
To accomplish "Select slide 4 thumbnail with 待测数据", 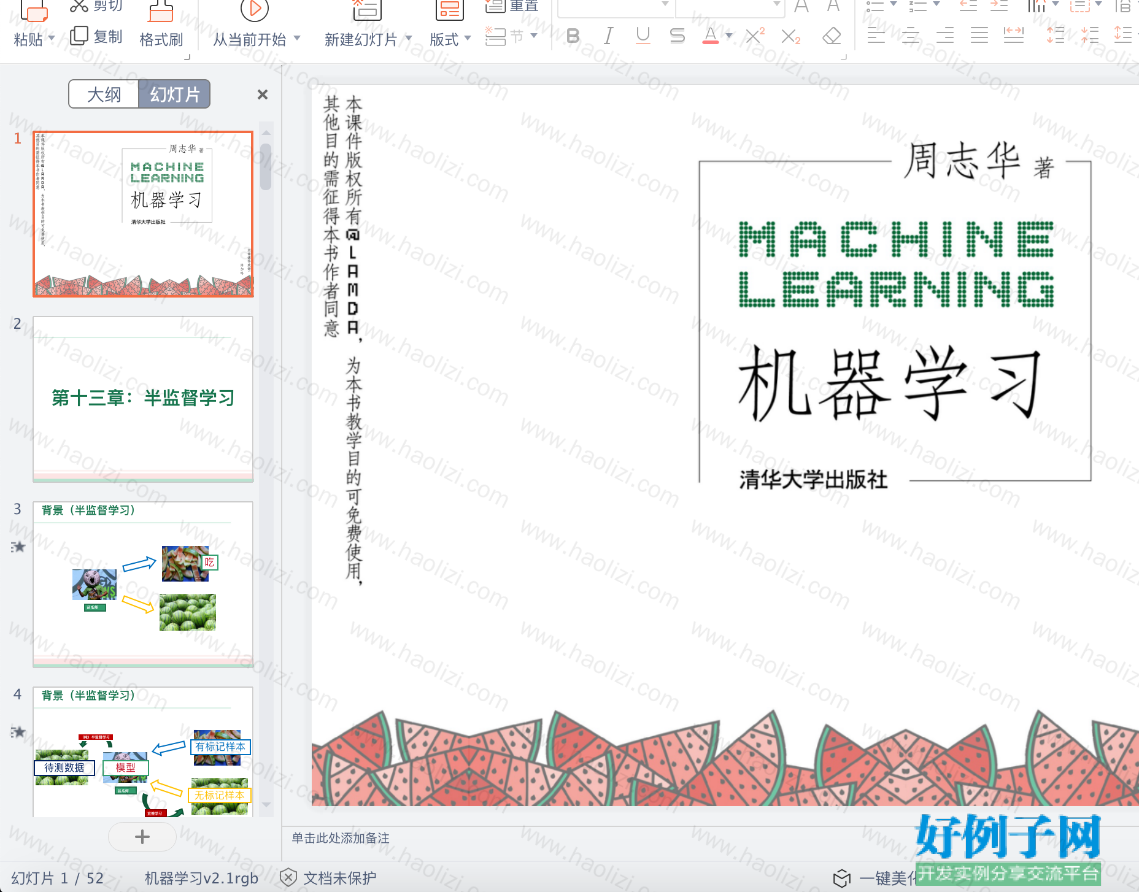I will pyautogui.click(x=143, y=752).
